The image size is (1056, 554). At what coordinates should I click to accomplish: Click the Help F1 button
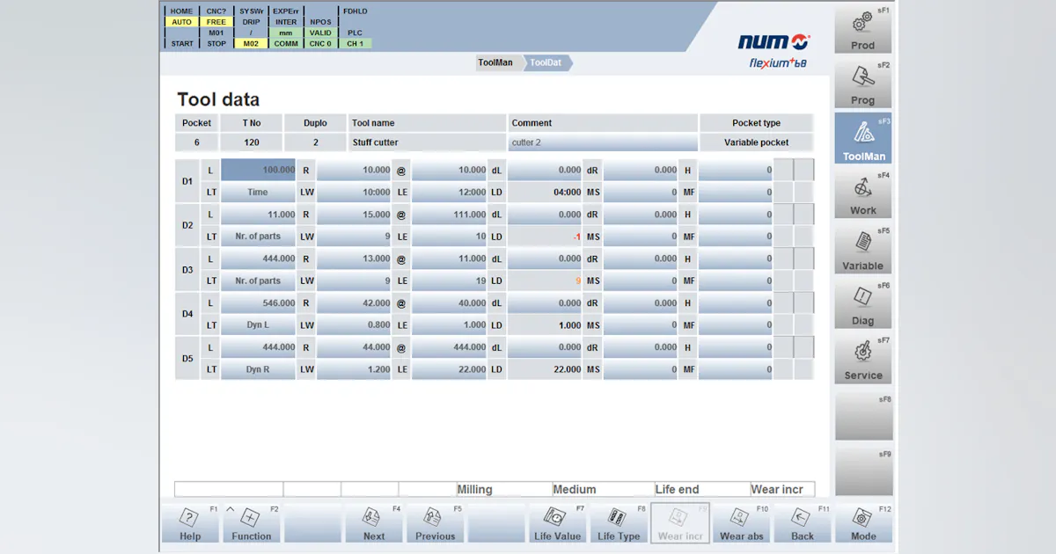pyautogui.click(x=190, y=524)
